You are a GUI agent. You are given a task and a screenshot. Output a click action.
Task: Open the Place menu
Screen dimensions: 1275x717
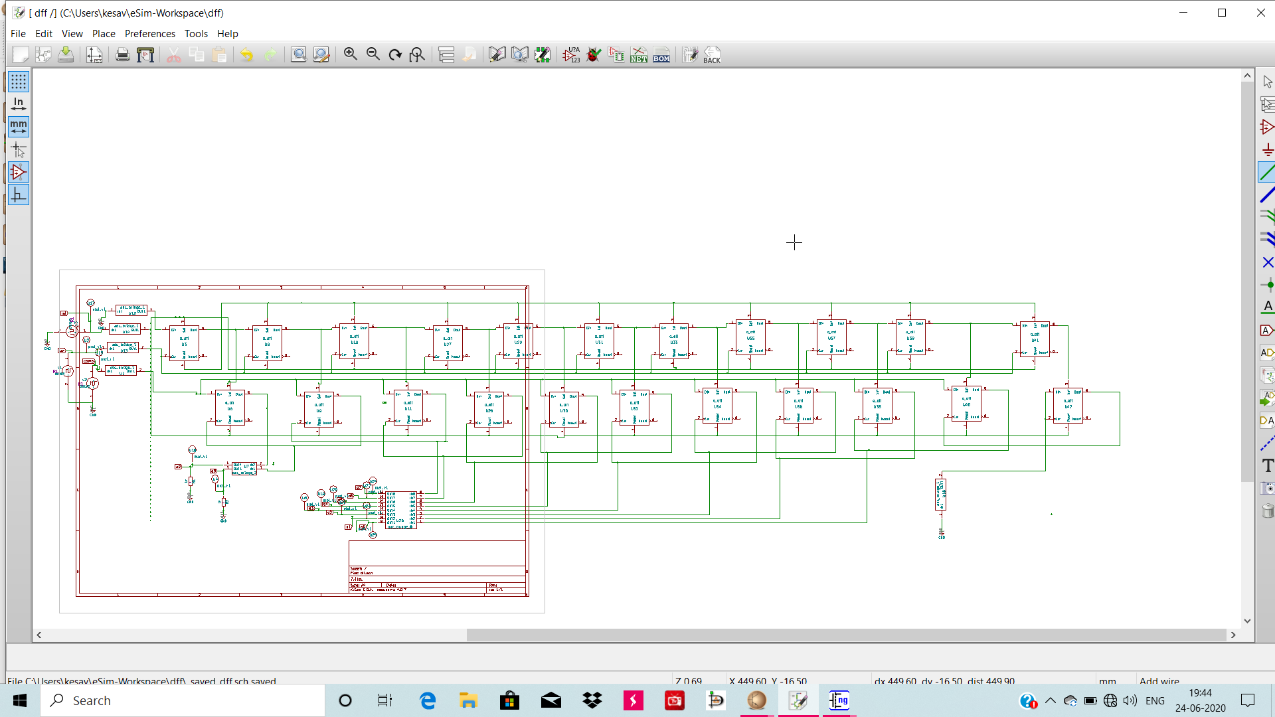pyautogui.click(x=103, y=34)
